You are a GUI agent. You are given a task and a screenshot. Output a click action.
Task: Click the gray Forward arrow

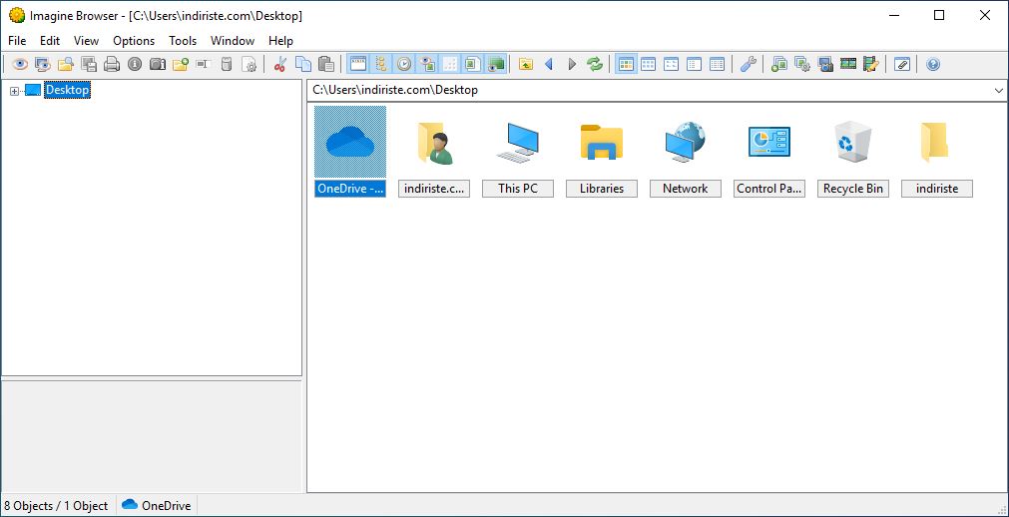(x=572, y=64)
